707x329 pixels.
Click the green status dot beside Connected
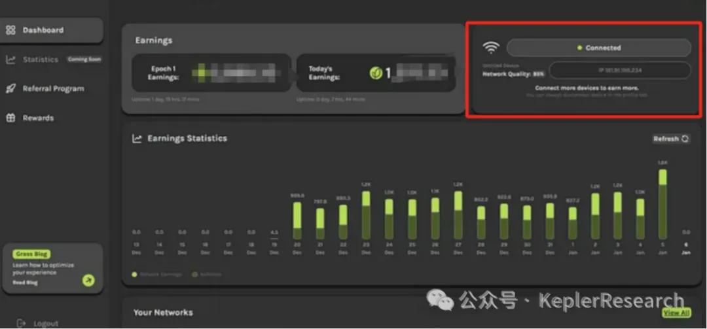tap(580, 48)
